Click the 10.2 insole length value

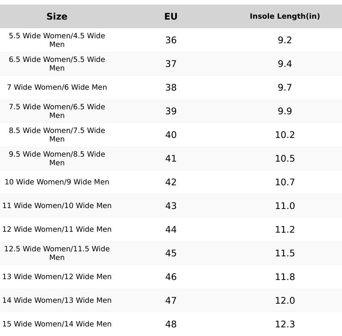click(x=285, y=135)
